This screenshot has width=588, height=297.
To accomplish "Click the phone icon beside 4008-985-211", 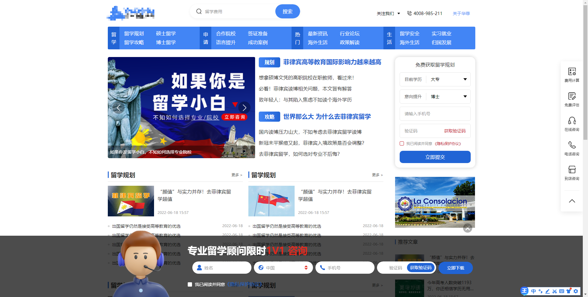I will click(409, 13).
